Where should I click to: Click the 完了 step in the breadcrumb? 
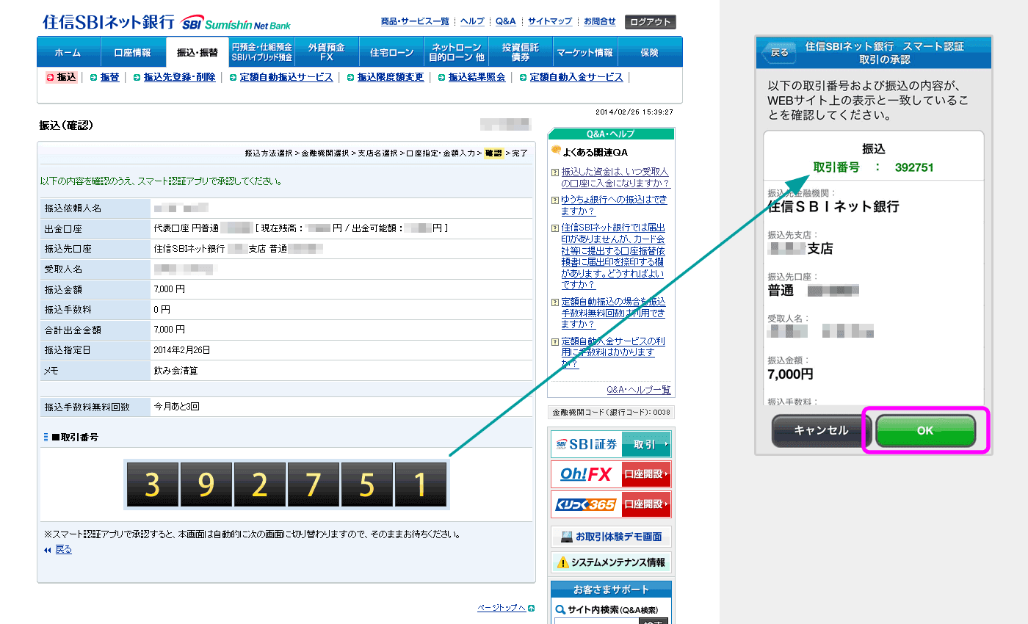520,153
